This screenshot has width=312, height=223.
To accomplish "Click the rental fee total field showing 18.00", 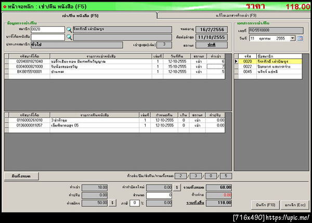I will 95,187.
